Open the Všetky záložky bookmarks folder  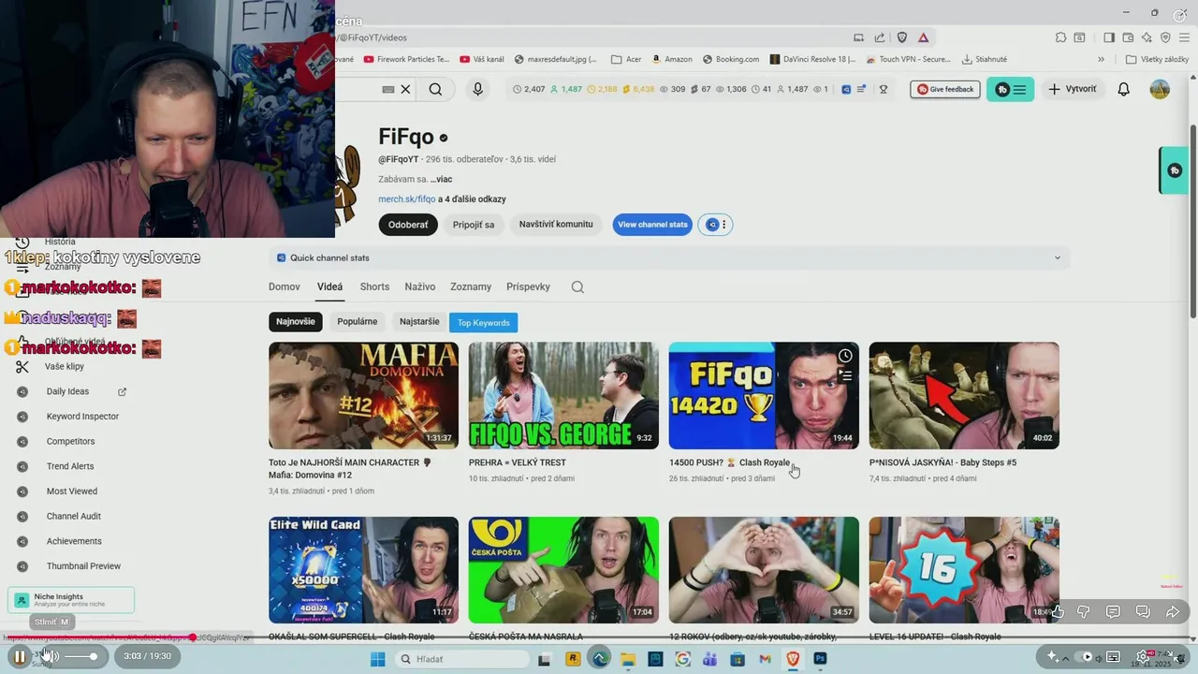click(x=1157, y=59)
